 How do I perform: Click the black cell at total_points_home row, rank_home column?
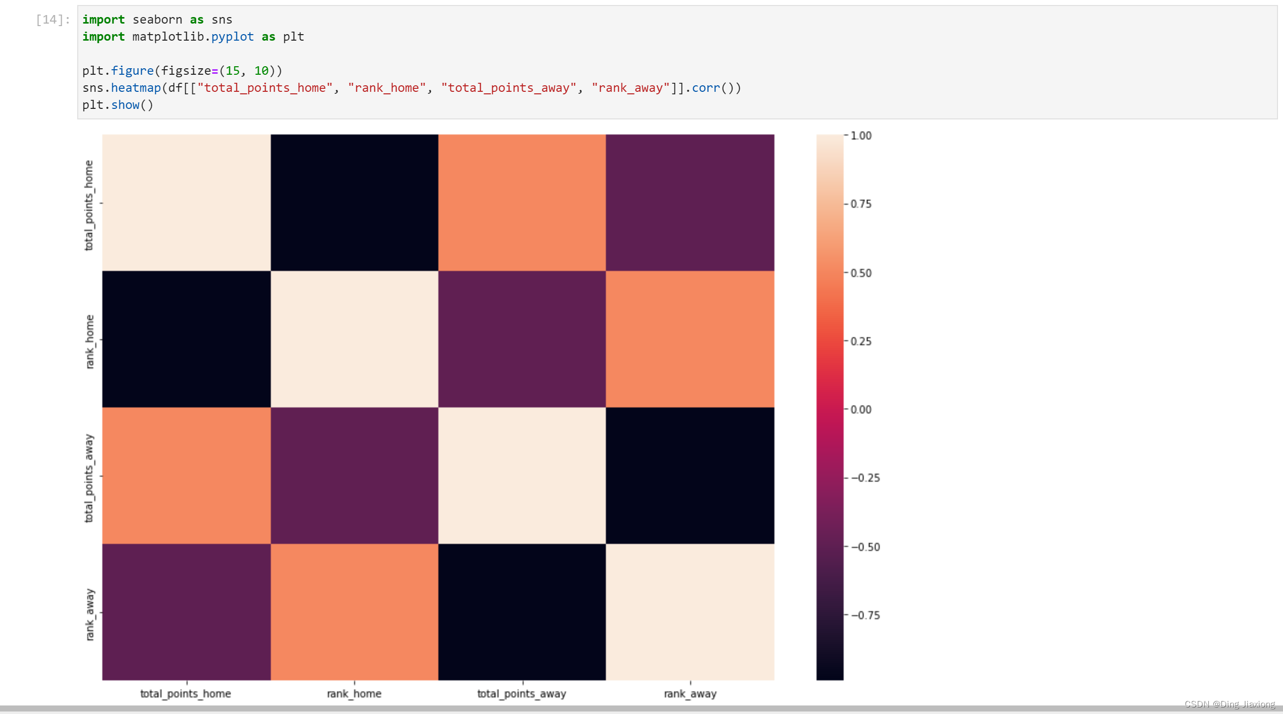point(355,203)
